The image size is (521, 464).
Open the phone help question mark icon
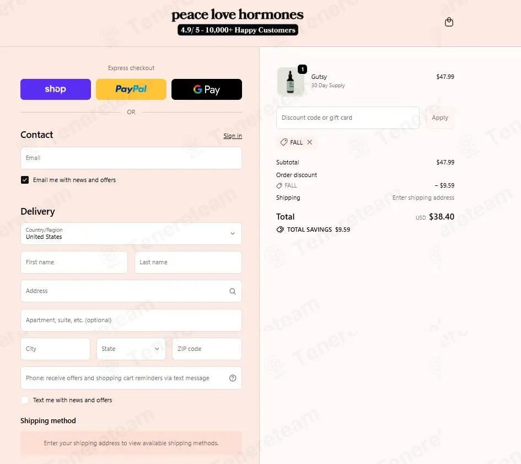pos(233,378)
